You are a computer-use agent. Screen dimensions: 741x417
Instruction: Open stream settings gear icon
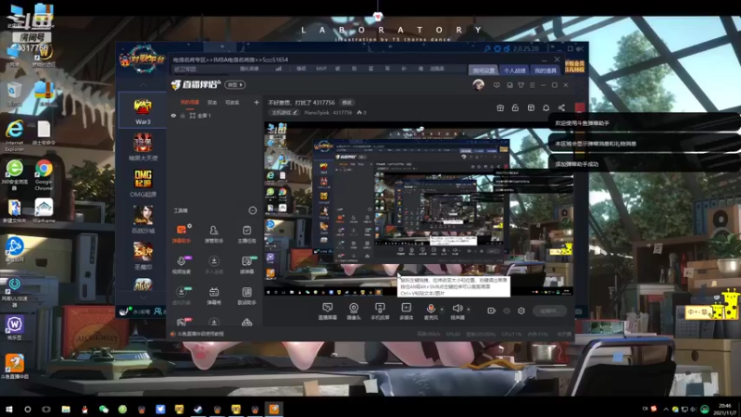tap(521, 310)
